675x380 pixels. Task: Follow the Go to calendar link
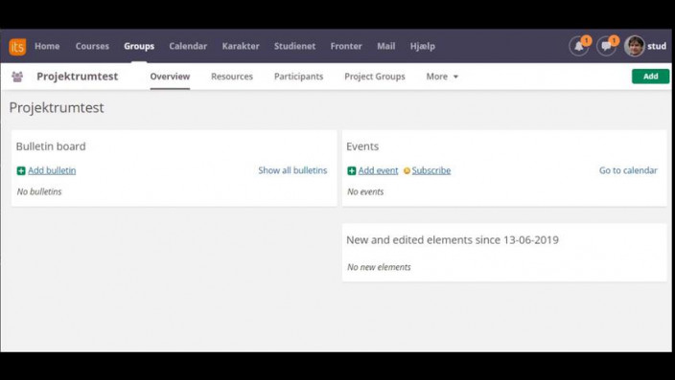(x=628, y=170)
